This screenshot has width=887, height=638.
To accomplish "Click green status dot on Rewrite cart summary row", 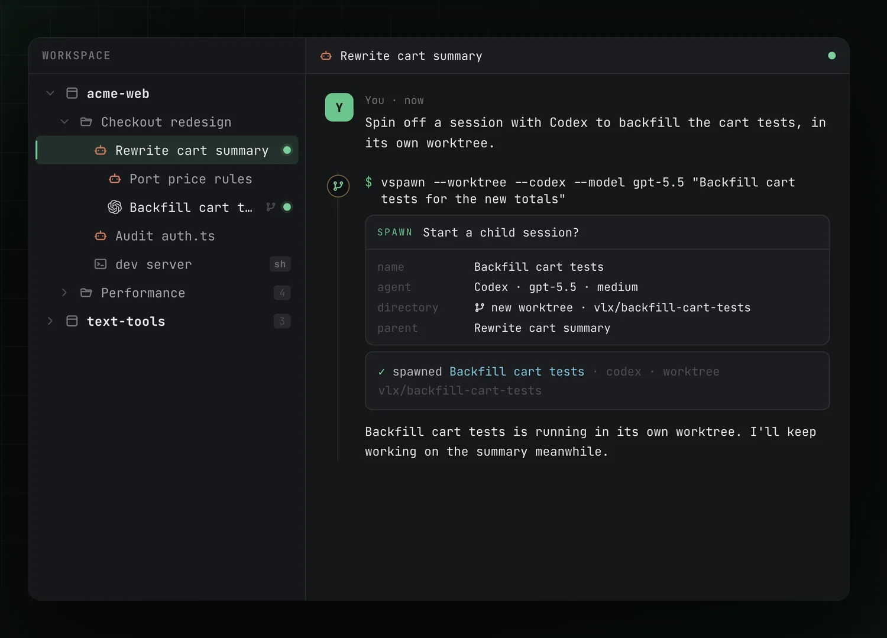I will (287, 150).
